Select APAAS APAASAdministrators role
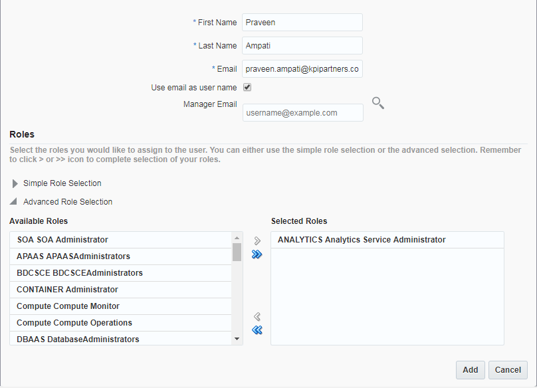Viewport: 537px width, 388px height. [x=73, y=256]
